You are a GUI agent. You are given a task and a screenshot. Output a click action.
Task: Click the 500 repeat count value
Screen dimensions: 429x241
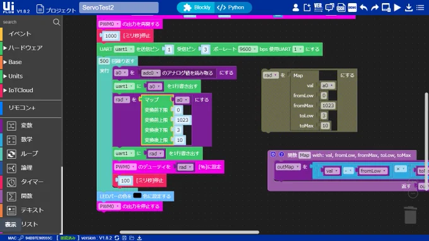pyautogui.click(x=104, y=61)
